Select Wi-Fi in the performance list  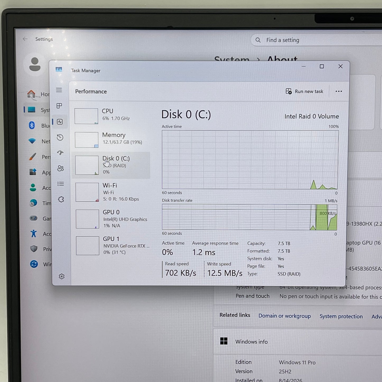111,192
